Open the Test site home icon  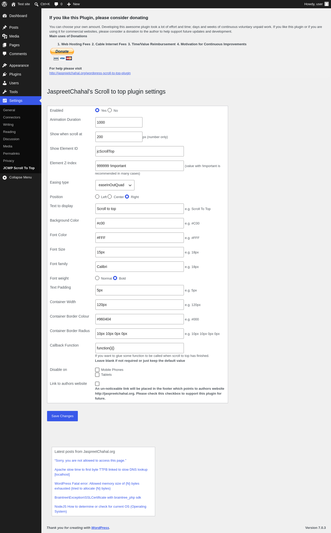pos(13,4)
